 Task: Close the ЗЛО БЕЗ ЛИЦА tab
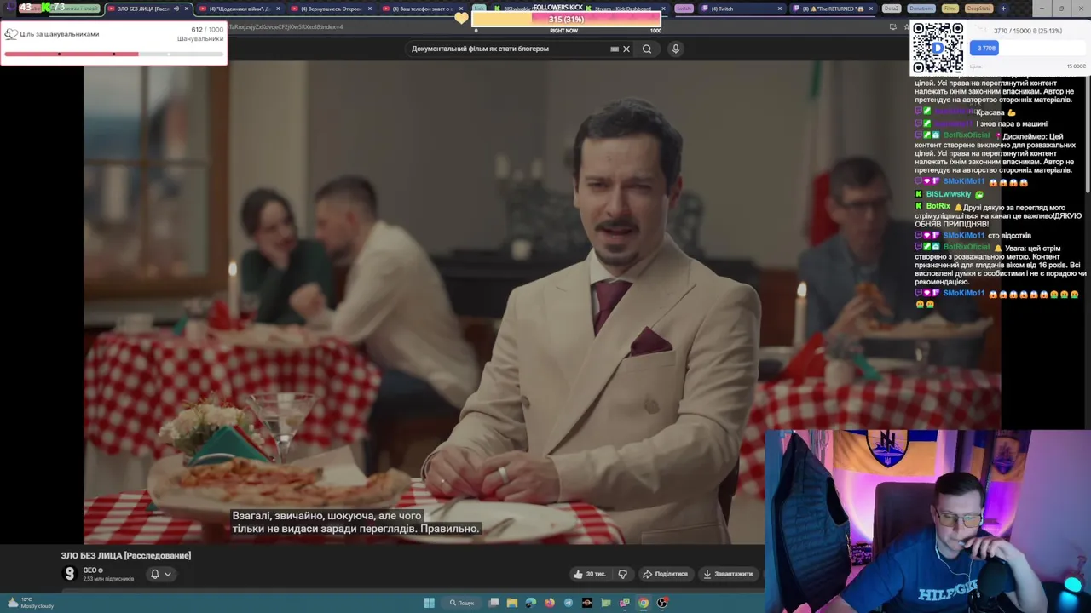(187, 9)
